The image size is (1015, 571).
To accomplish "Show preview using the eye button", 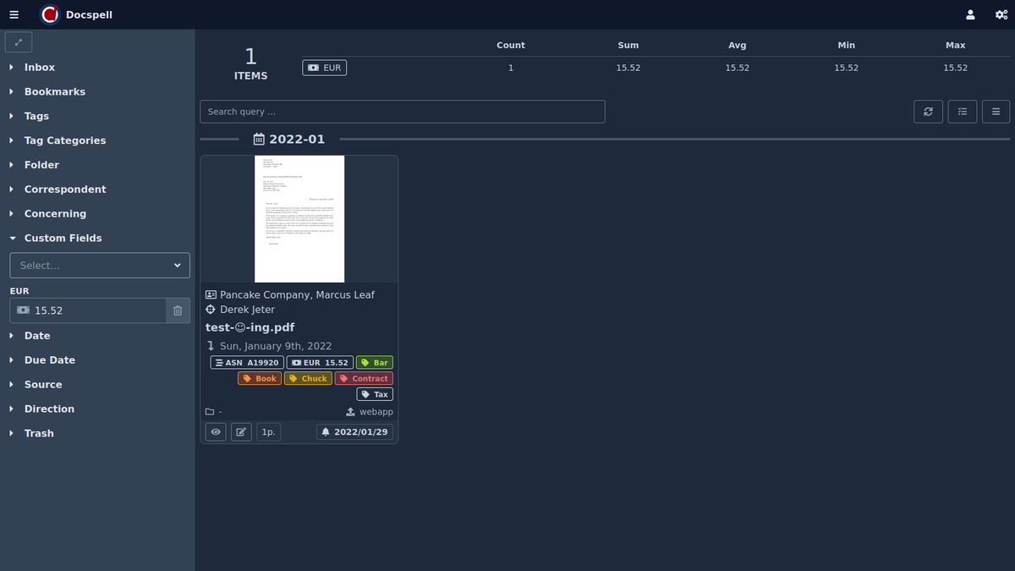I will pos(216,432).
